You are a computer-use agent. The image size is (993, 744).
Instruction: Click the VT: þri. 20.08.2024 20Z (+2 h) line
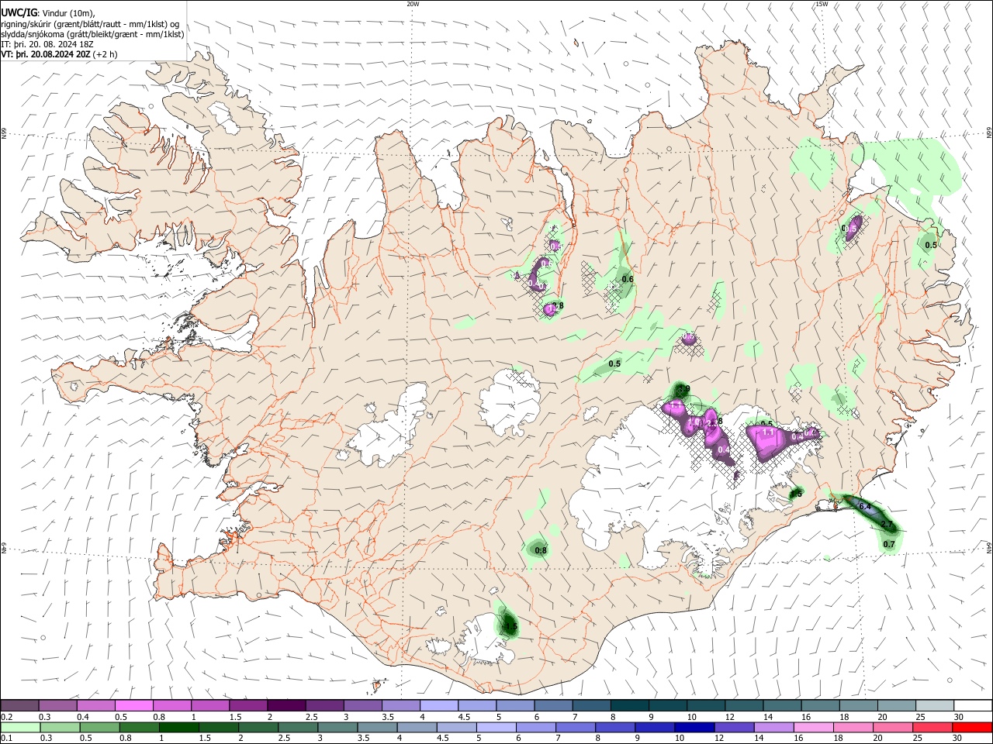[60, 54]
